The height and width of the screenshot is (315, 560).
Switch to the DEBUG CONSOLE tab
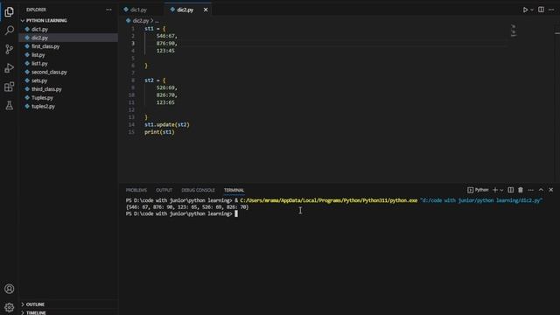point(198,190)
